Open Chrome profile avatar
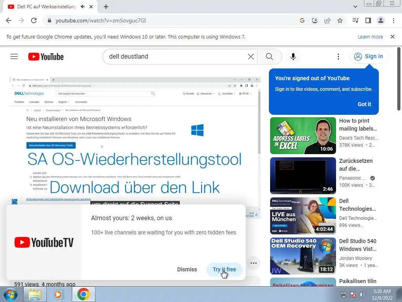 coord(381,20)
